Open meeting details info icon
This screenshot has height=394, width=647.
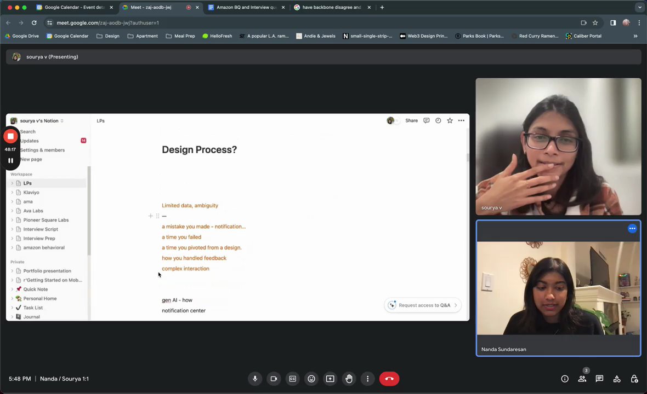click(565, 379)
